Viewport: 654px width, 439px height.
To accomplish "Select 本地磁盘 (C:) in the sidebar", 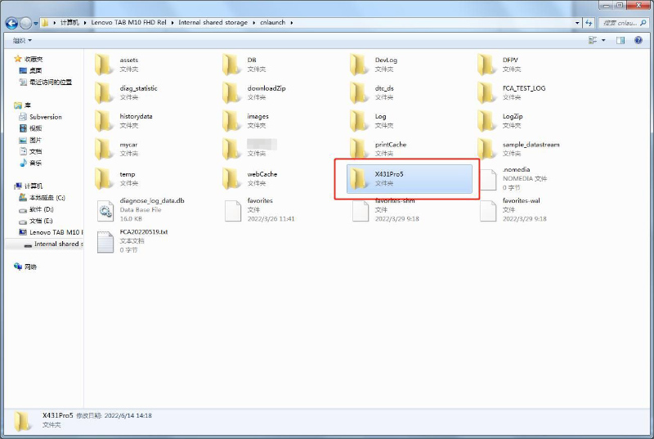I will (47, 198).
